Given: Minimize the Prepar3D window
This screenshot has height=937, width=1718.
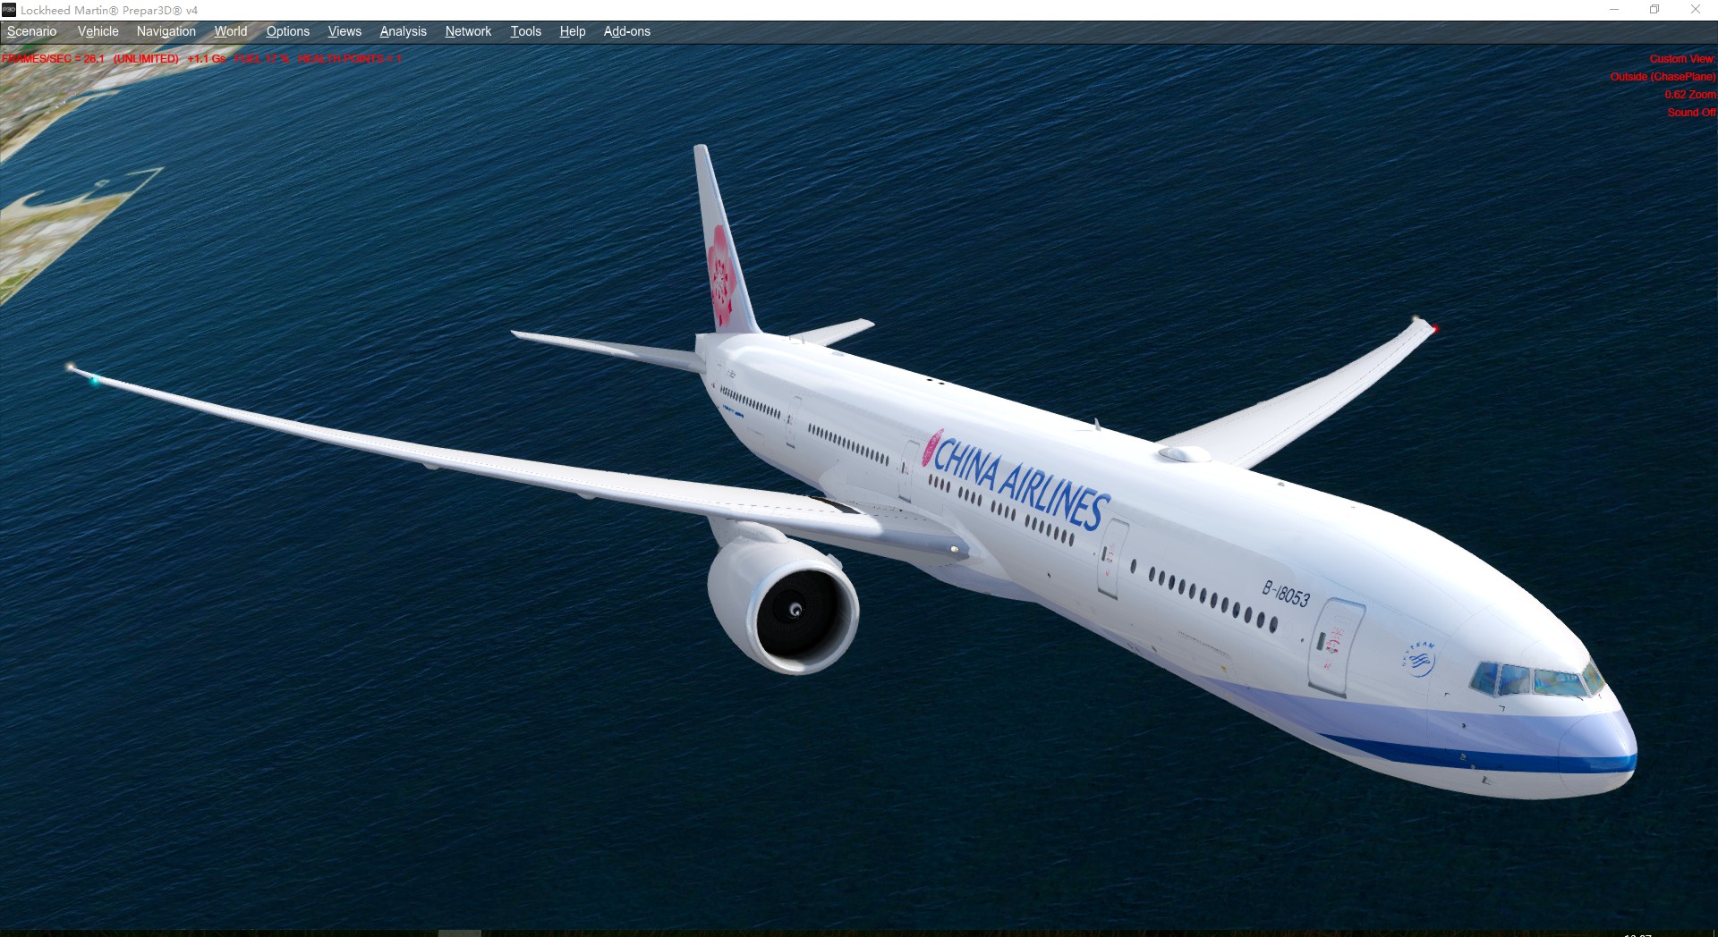Looking at the screenshot, I should (x=1614, y=10).
